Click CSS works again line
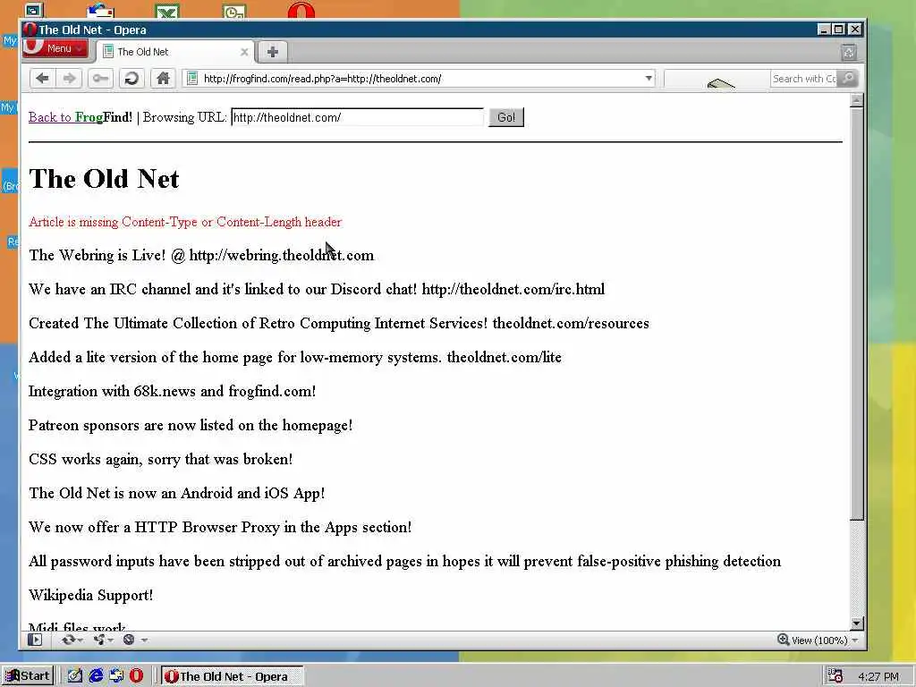 (161, 459)
